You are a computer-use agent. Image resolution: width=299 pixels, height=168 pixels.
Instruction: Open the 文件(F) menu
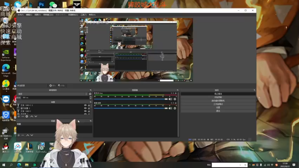[x=21, y=15]
